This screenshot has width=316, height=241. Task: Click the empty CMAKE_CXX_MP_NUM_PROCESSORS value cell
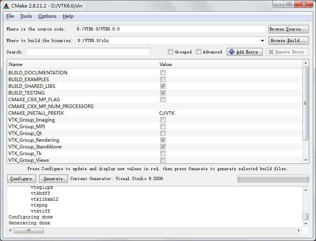coord(230,106)
